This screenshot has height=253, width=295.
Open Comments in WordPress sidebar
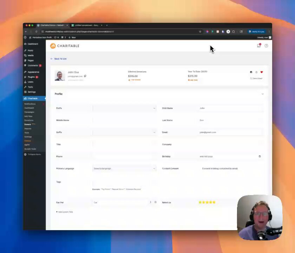click(33, 65)
